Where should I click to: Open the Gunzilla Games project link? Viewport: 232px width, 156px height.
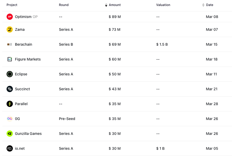click(x=28, y=134)
